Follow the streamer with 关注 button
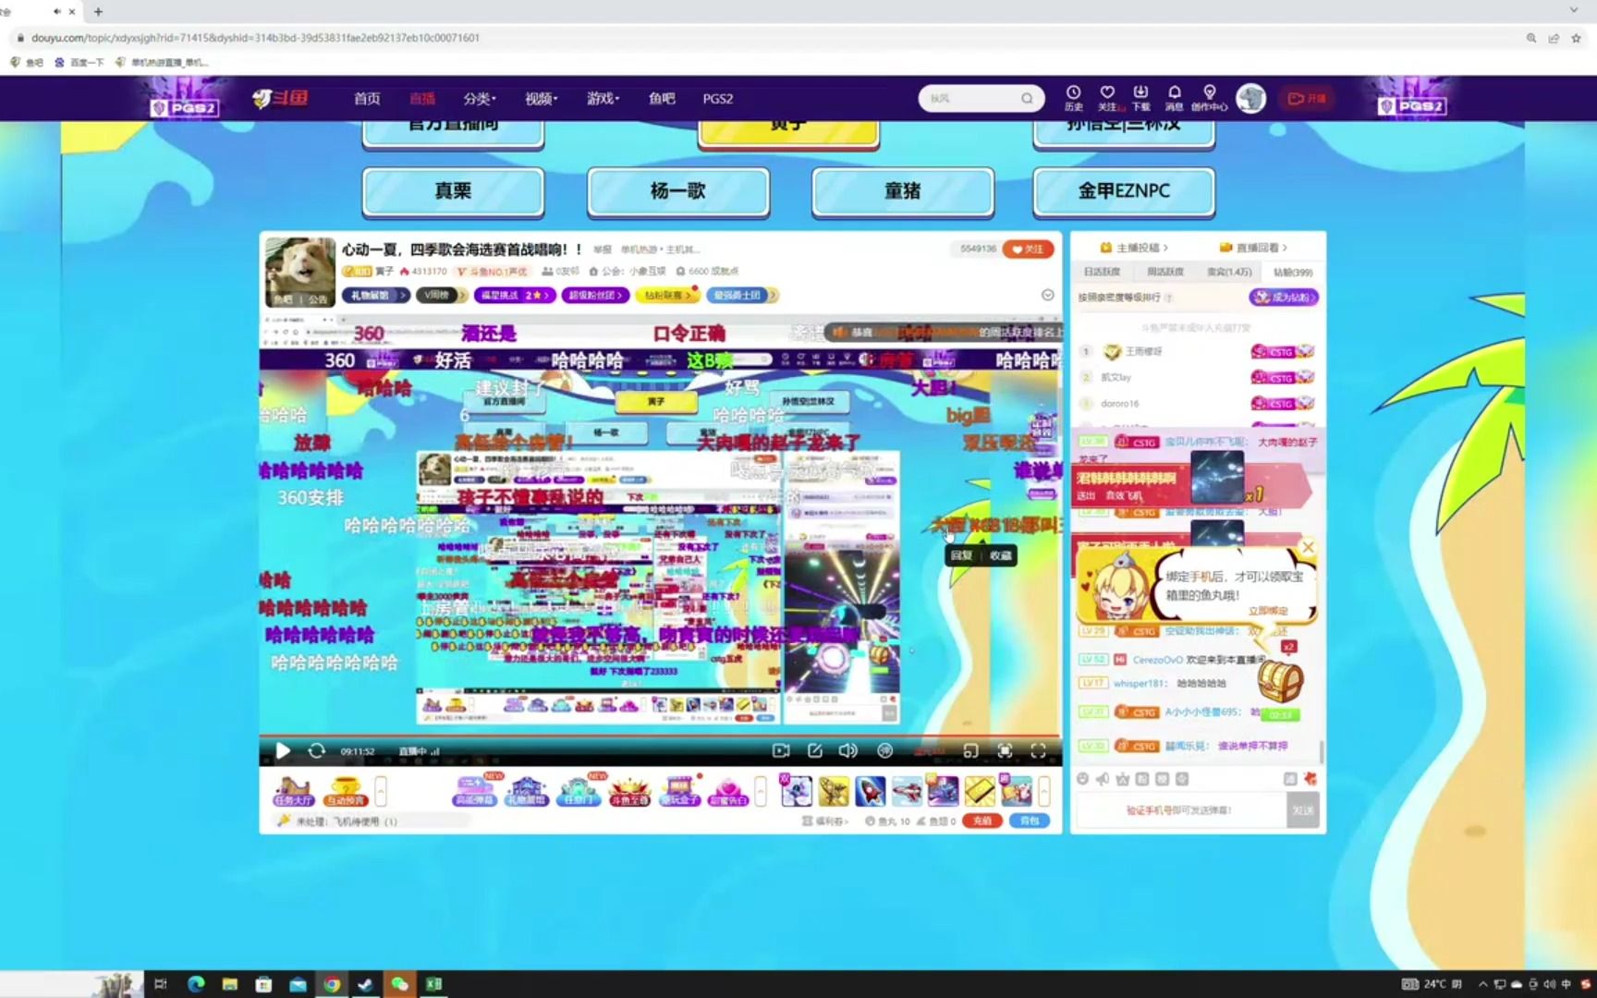The width and height of the screenshot is (1597, 998). click(1028, 249)
